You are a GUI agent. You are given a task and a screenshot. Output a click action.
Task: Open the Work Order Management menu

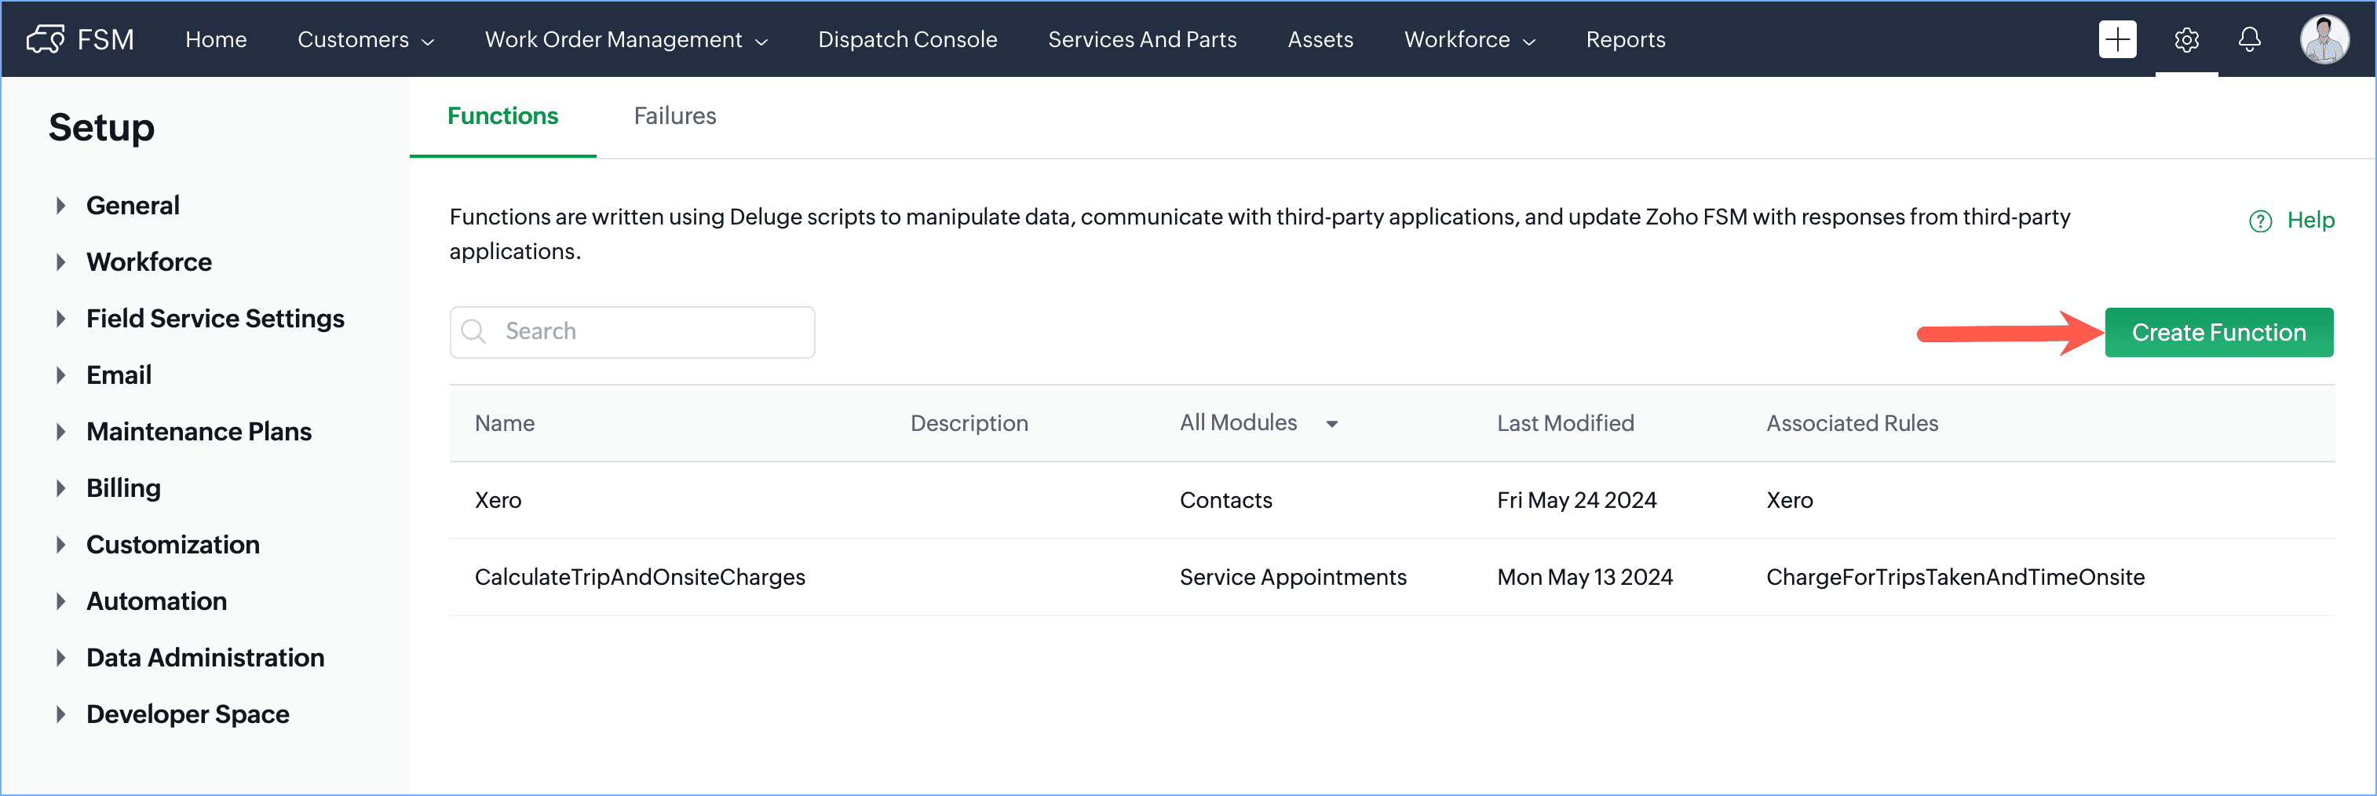point(626,40)
